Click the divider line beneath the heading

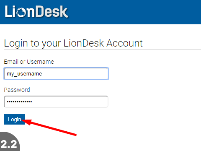102,49
